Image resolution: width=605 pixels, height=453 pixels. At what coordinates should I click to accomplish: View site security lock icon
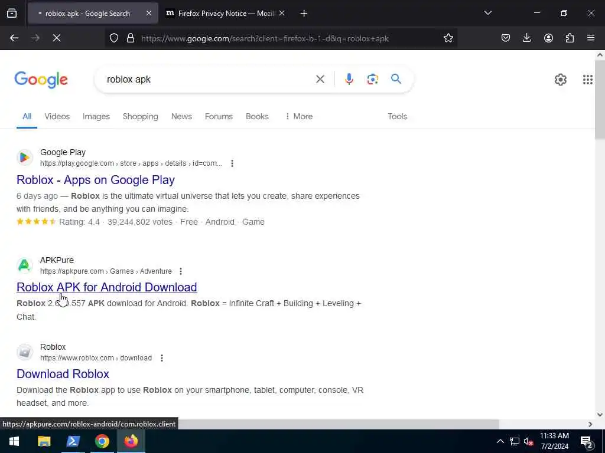pos(131,38)
